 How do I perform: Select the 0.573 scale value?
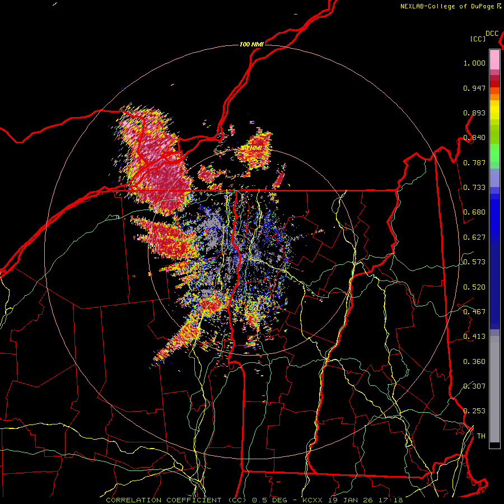click(474, 262)
